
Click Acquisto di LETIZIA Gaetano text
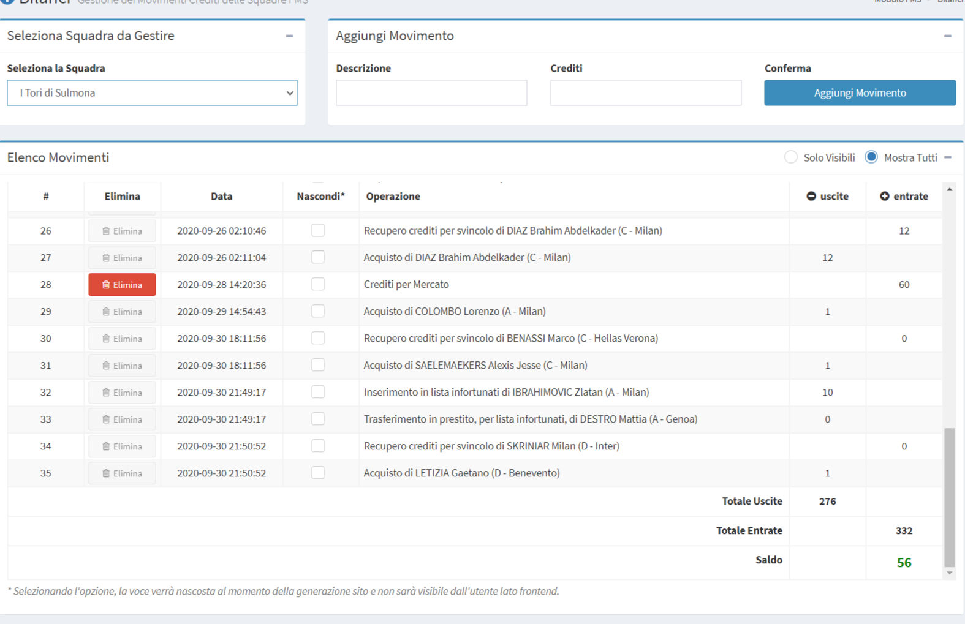(x=461, y=473)
